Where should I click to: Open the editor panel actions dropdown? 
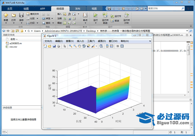pos(187,35)
